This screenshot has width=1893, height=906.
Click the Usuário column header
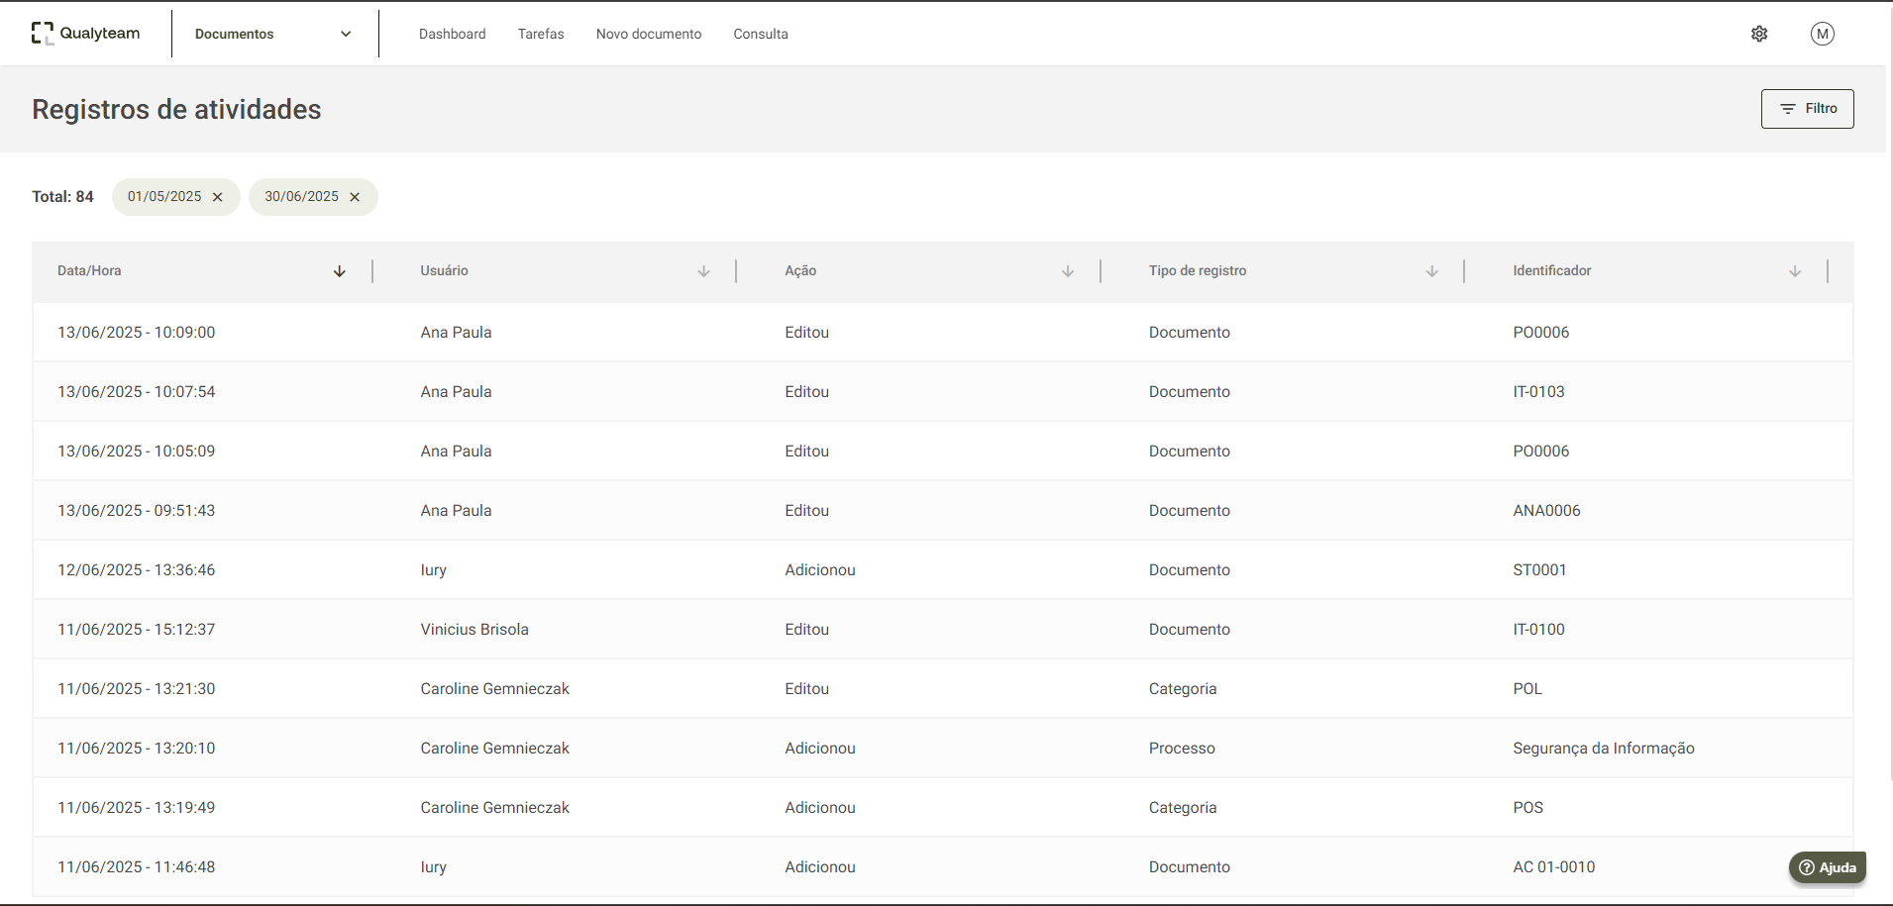click(444, 270)
